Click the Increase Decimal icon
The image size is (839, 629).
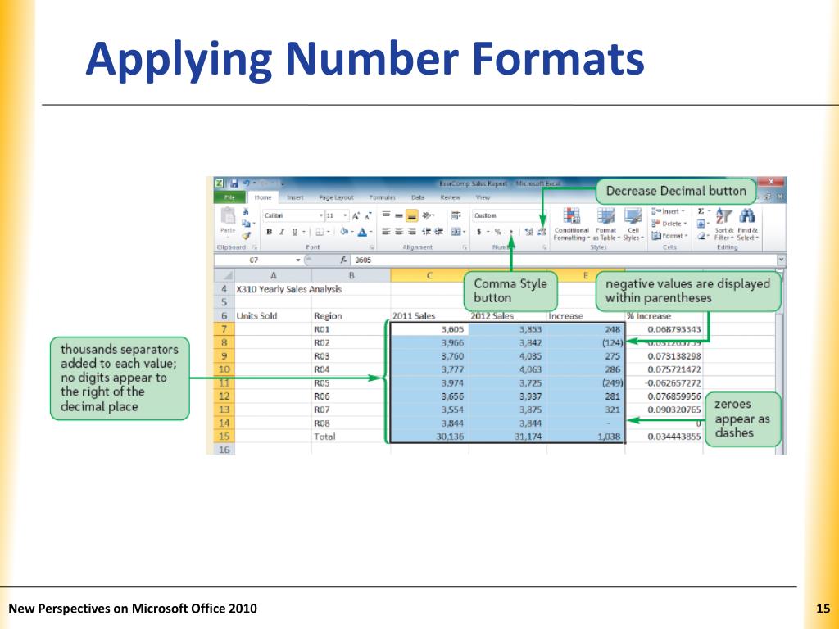528,232
